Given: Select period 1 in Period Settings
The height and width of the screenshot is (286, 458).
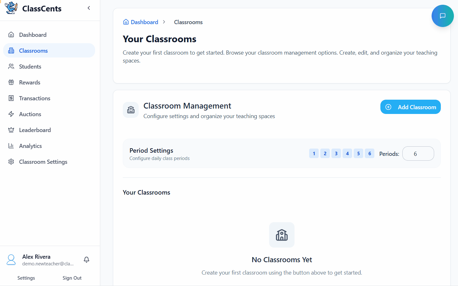Looking at the screenshot, I should click(314, 153).
